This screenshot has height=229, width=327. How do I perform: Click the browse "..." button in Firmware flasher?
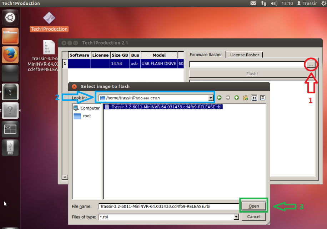click(x=311, y=65)
